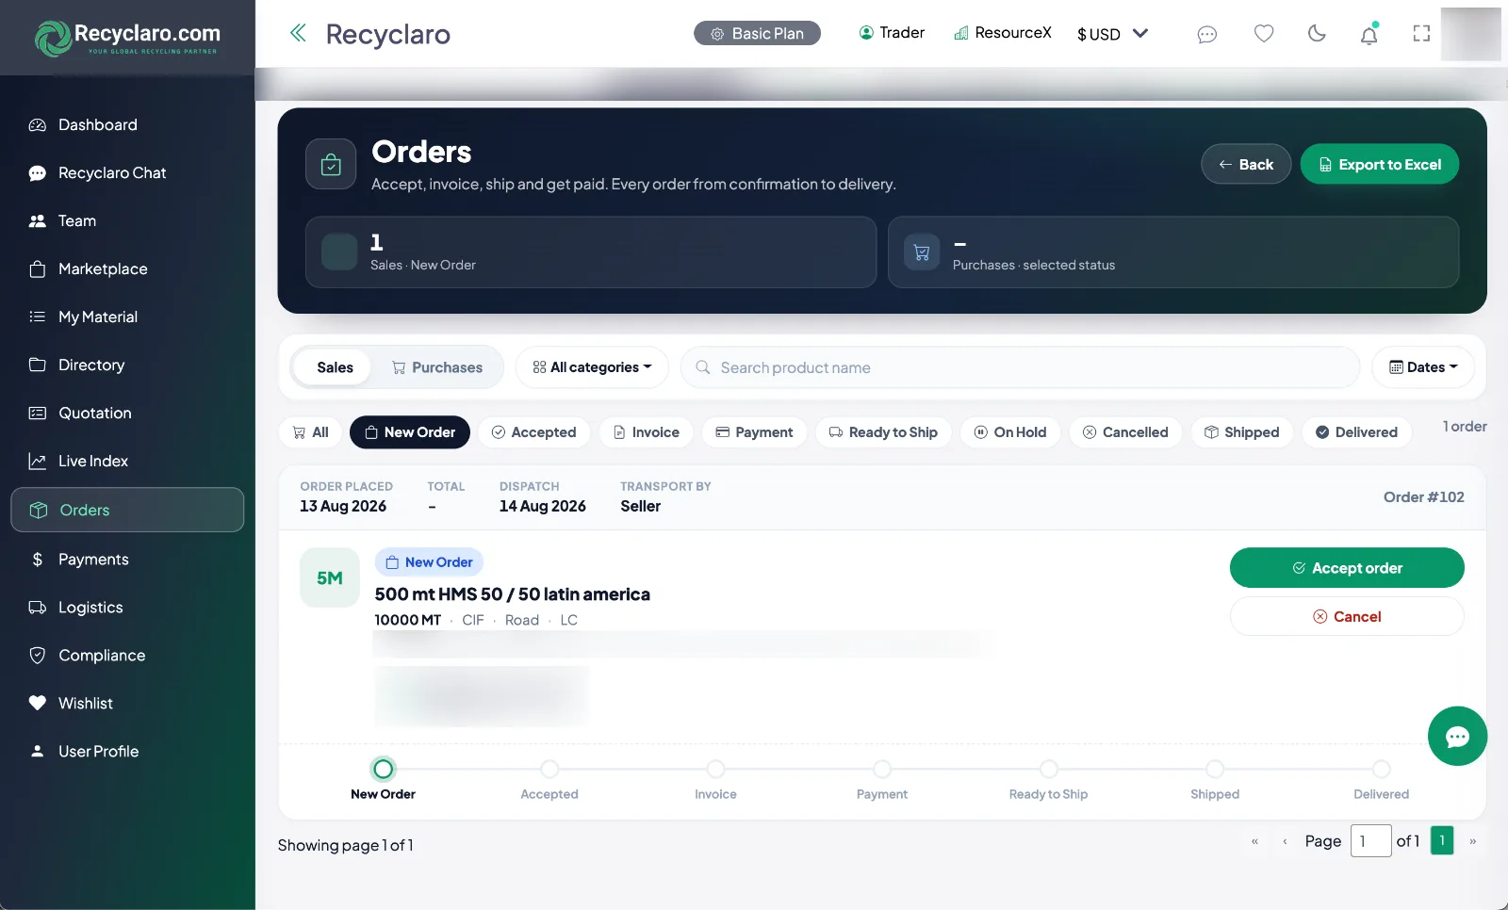The width and height of the screenshot is (1508, 910).
Task: Filter orders by Delivered status
Action: (x=1356, y=432)
